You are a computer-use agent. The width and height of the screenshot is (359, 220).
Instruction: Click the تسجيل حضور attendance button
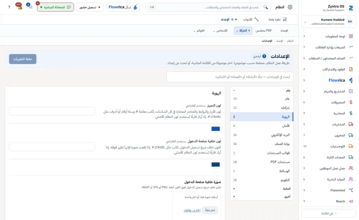click(x=90, y=7)
